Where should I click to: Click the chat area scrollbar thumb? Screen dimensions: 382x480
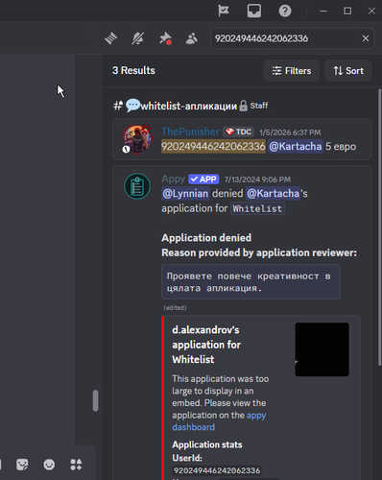pyautogui.click(x=95, y=400)
